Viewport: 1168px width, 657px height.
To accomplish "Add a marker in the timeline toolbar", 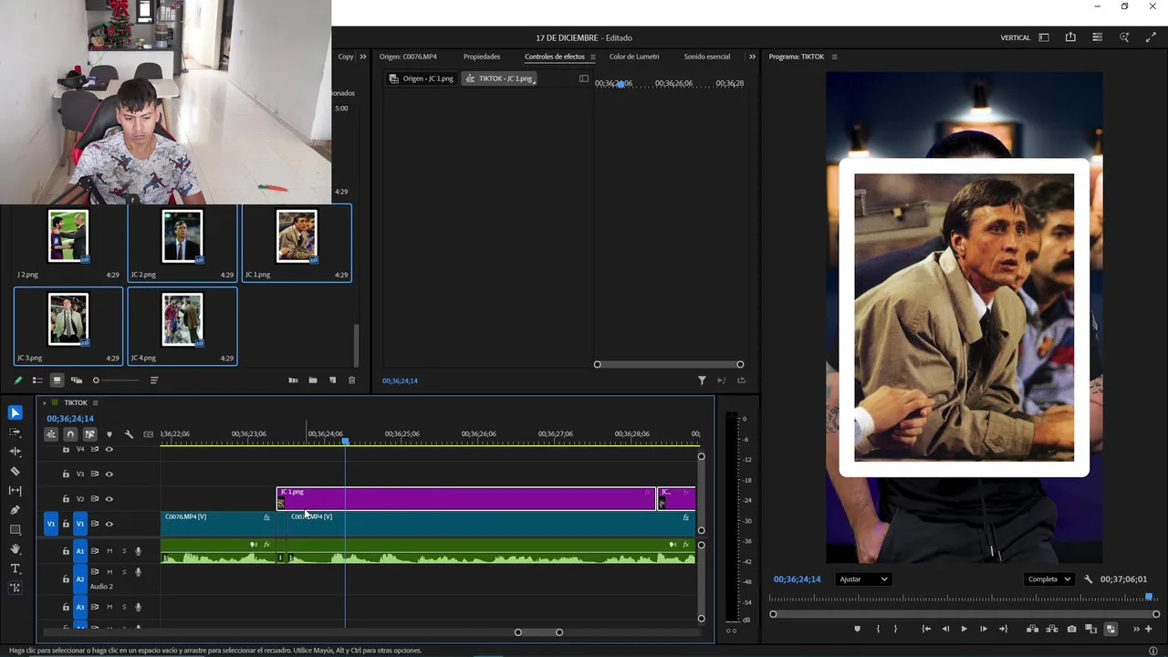I will coord(109,434).
